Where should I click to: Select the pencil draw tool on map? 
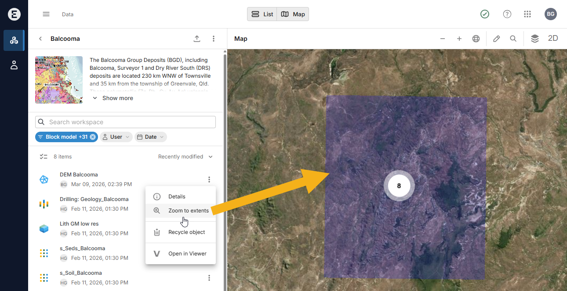pyautogui.click(x=496, y=39)
